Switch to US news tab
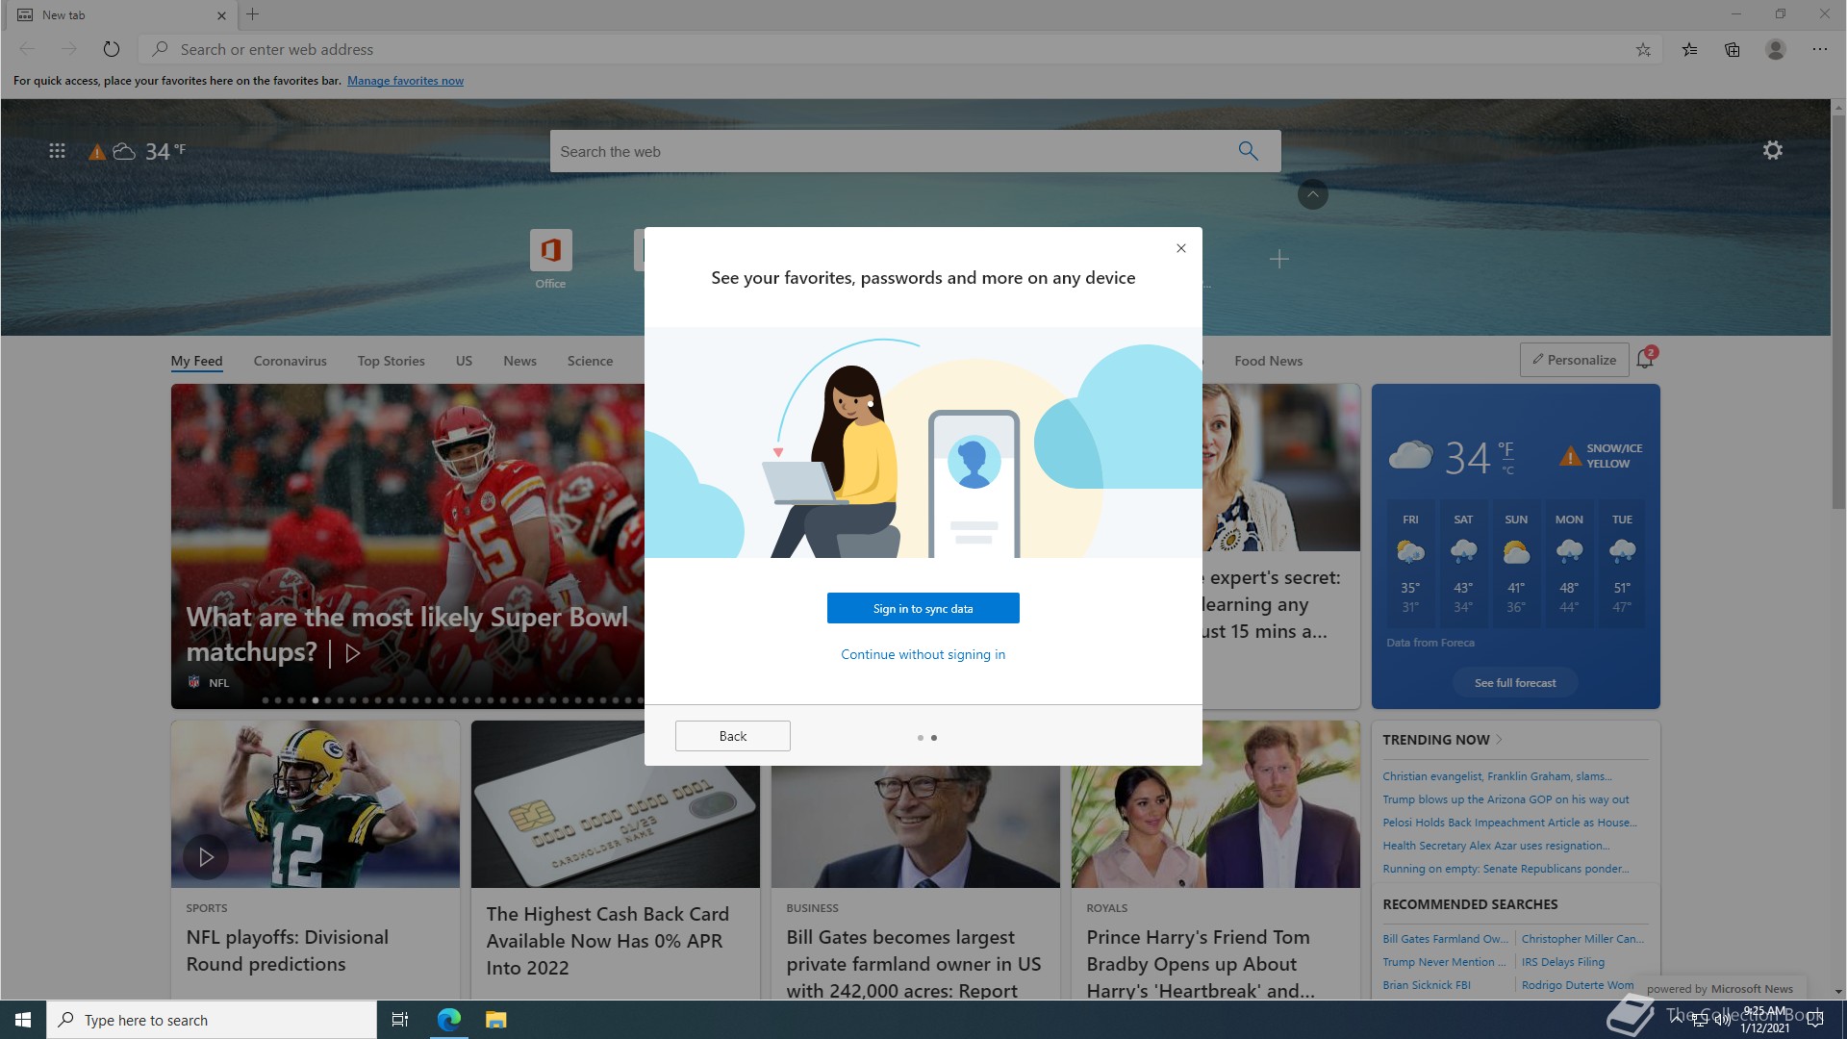This screenshot has width=1847, height=1039. pos(464,361)
